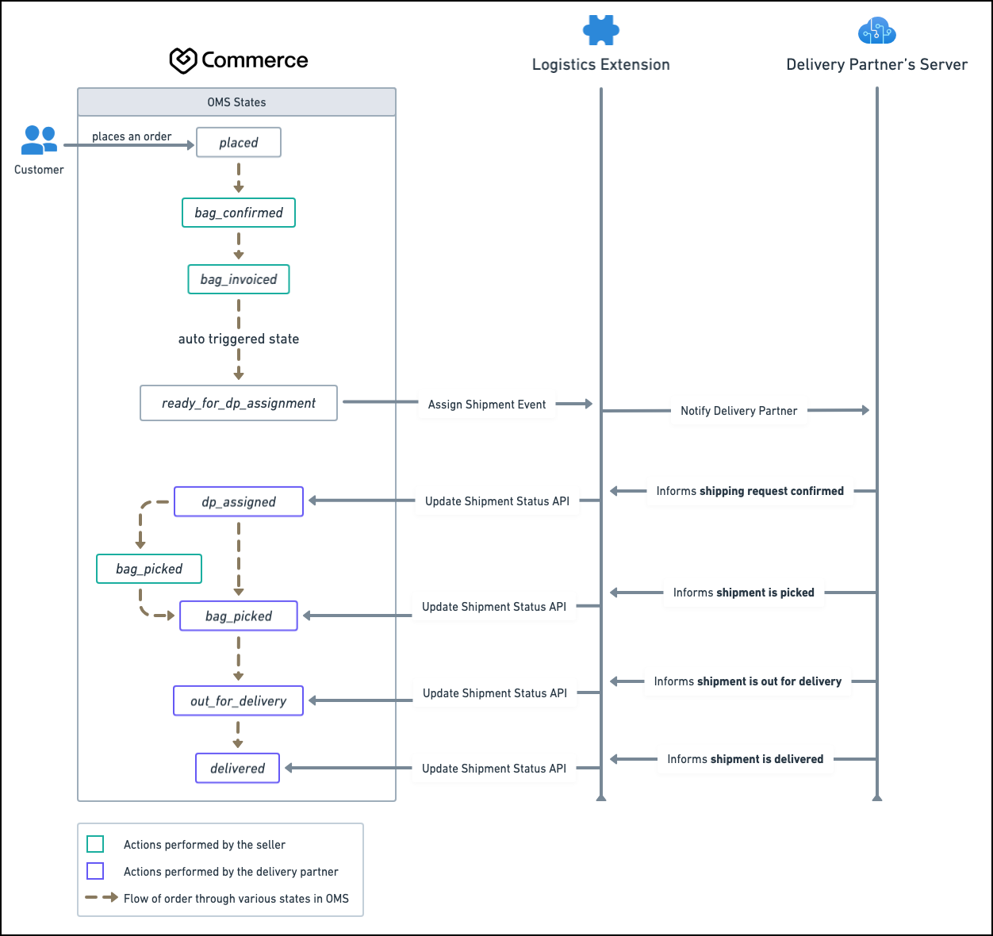Select the bag_invoiced state box

click(239, 279)
